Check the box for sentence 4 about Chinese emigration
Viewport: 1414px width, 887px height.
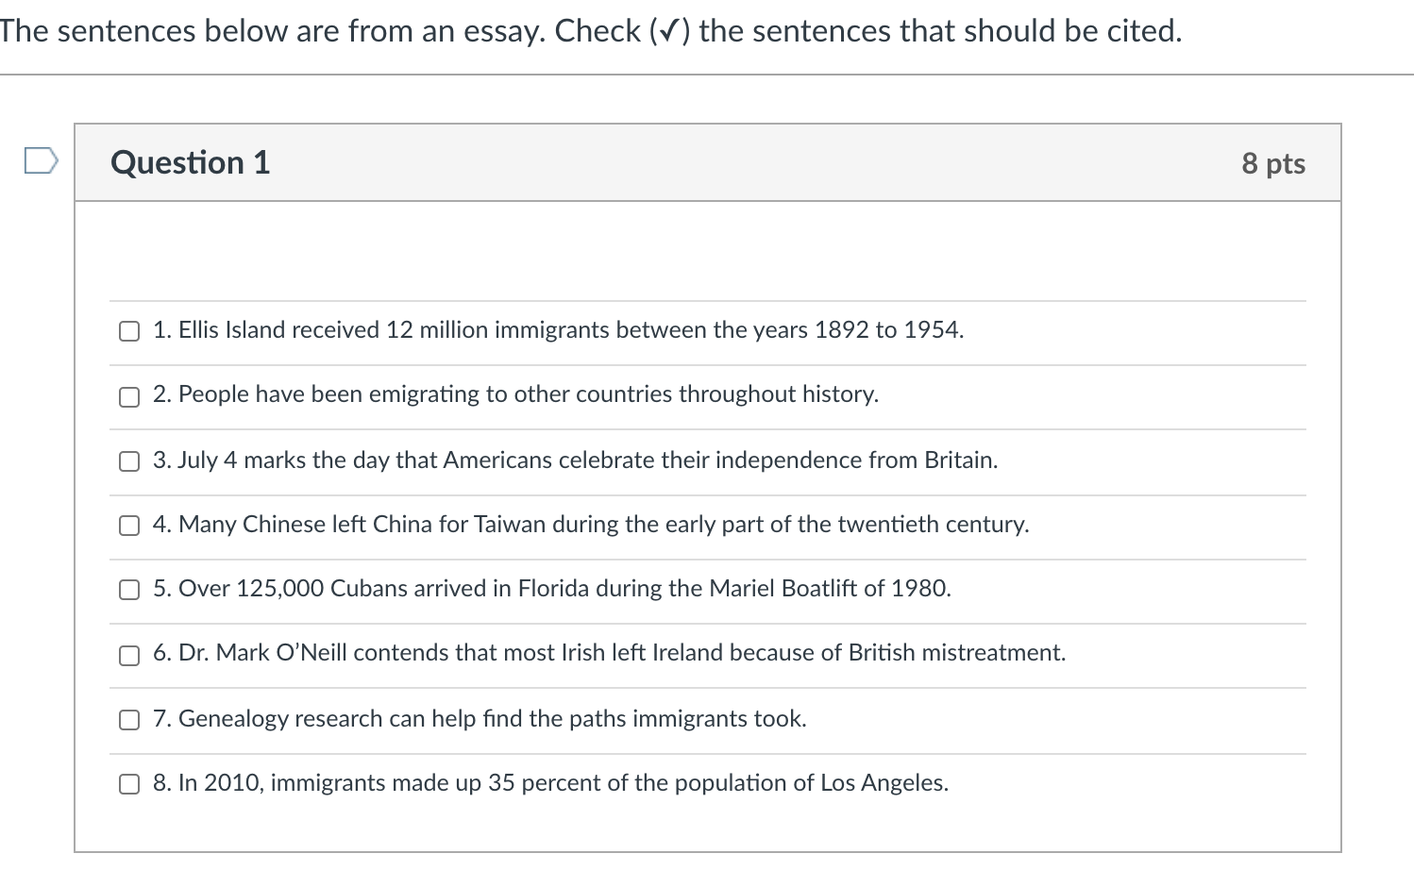(x=128, y=526)
